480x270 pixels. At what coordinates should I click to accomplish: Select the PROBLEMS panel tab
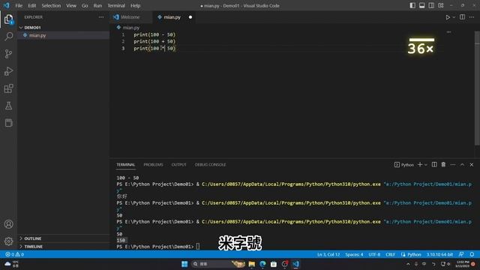point(153,165)
